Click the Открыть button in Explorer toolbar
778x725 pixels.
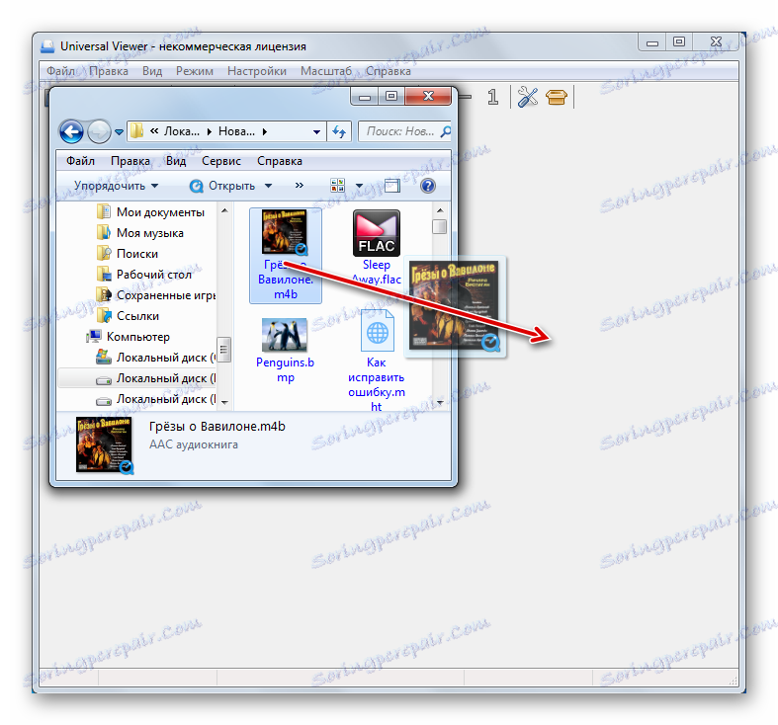[x=222, y=186]
